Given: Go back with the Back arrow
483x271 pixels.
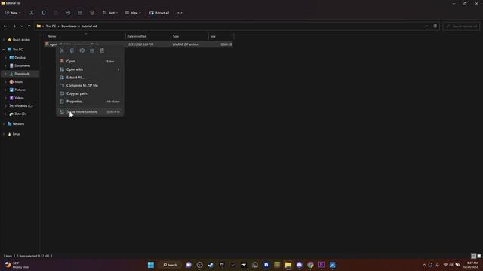Looking at the screenshot, I should coord(5,26).
